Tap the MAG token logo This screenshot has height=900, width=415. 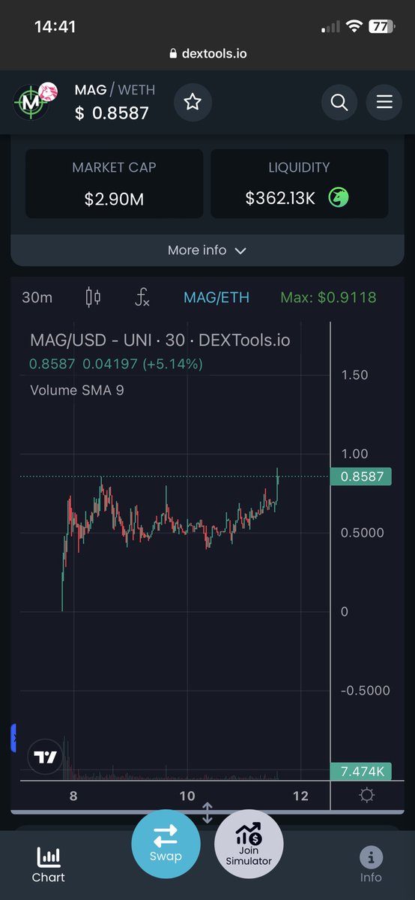point(31,103)
